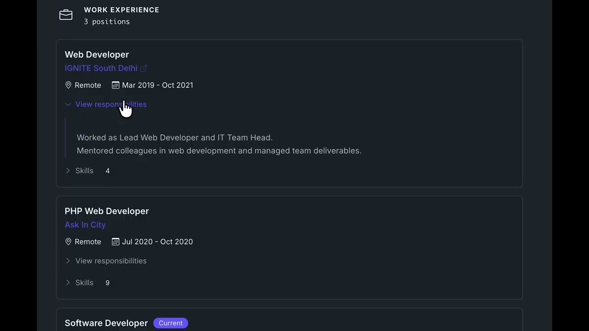Click the briefcase Work Experience icon
The height and width of the screenshot is (331, 589).
pyautogui.click(x=66, y=15)
